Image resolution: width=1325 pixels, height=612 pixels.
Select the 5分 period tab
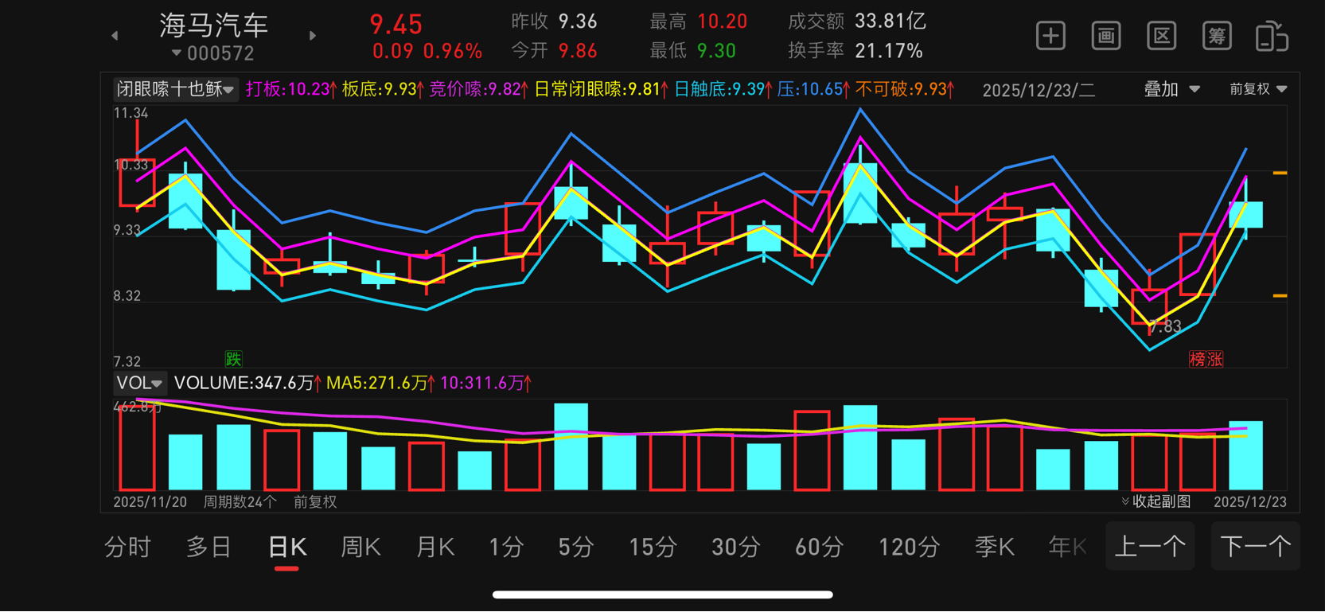tap(576, 548)
